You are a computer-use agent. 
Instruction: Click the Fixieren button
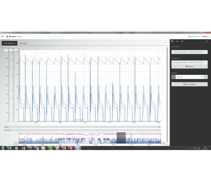click(x=190, y=67)
